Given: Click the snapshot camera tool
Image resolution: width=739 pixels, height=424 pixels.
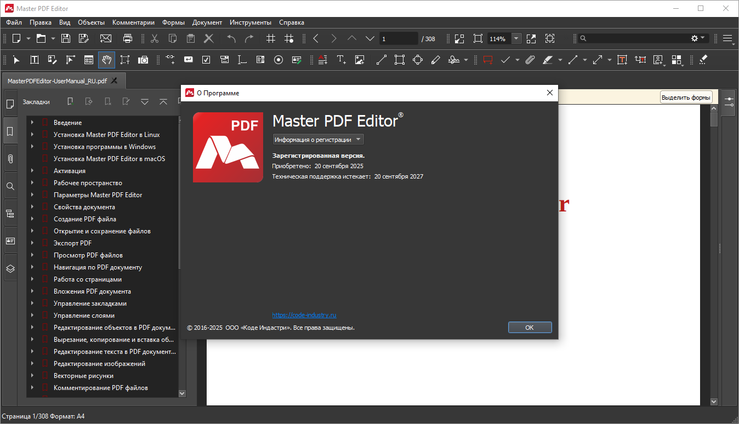Looking at the screenshot, I should coord(143,60).
